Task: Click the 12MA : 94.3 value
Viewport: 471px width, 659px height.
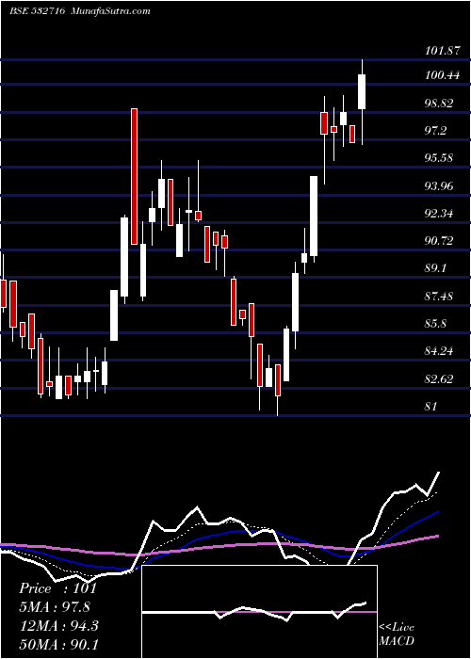Action: click(58, 626)
